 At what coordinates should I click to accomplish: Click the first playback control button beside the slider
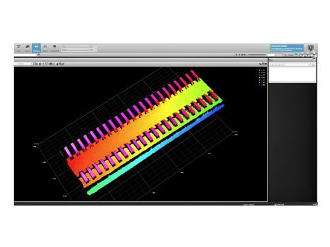tap(237, 55)
